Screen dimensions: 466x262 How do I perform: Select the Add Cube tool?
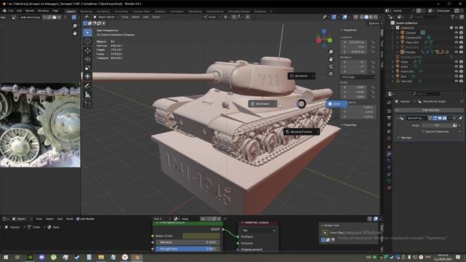tap(87, 104)
